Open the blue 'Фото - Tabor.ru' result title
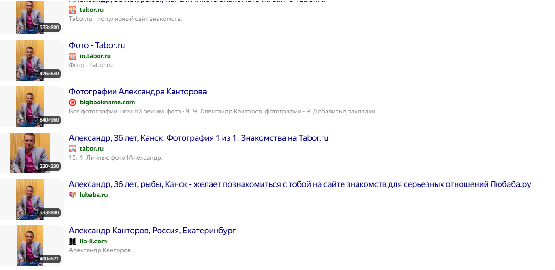Image resolution: width=555 pixels, height=270 pixels. (x=97, y=45)
